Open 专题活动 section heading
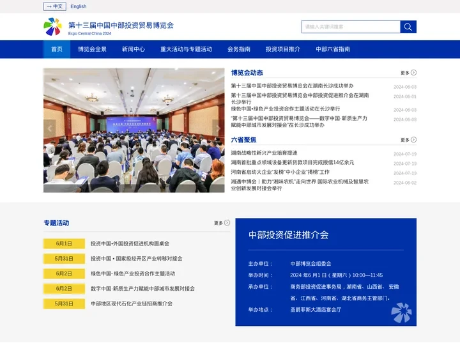The height and width of the screenshot is (345, 460). pos(56,223)
